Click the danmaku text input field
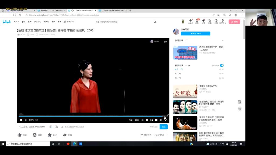276x155 pixels. pos(106,127)
